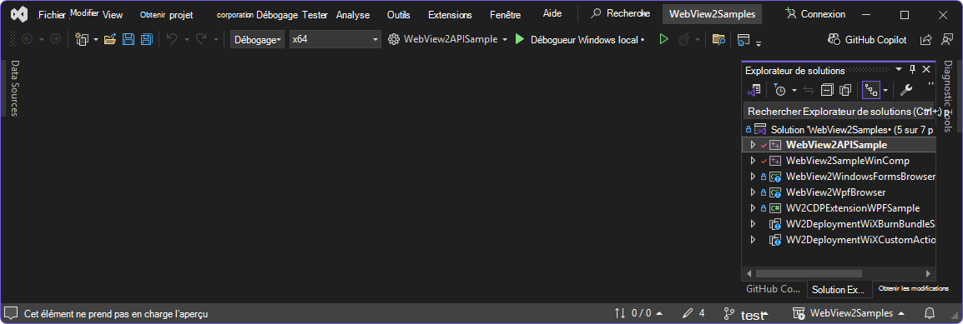Click the pending changes pencil counter 4
963x324 pixels.
(693, 313)
